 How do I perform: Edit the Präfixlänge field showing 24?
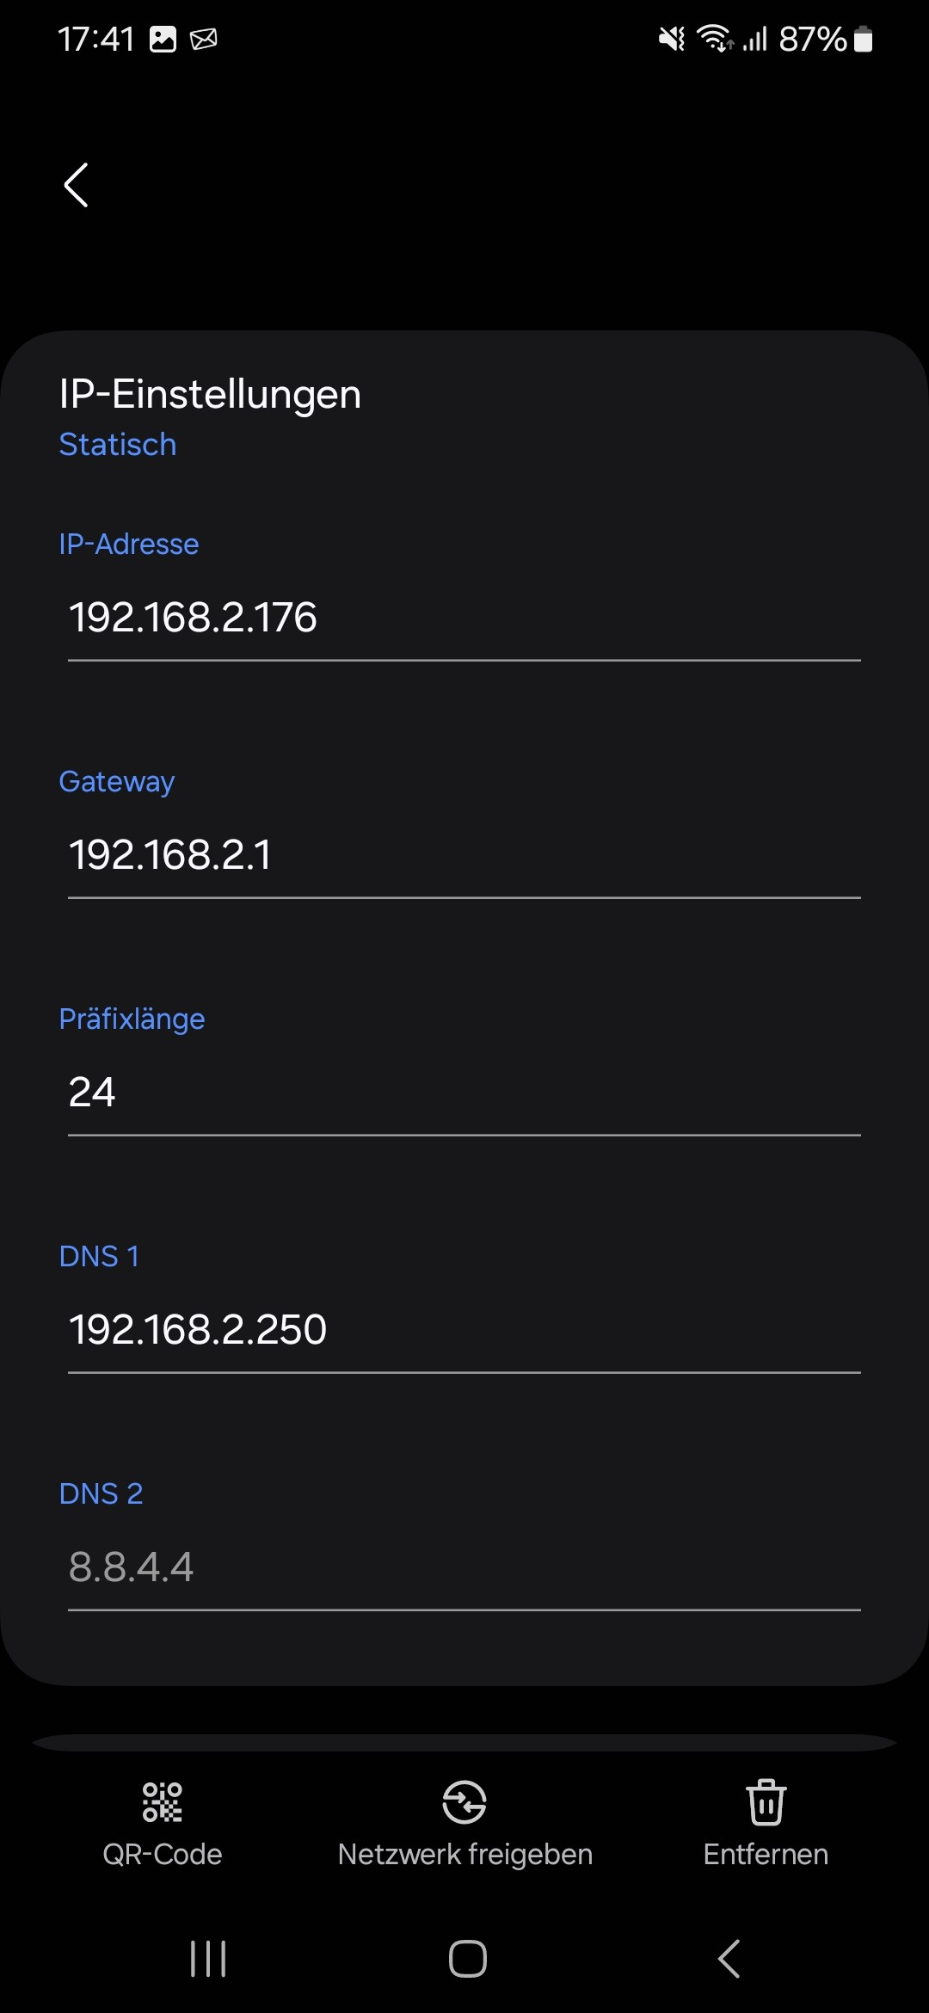464,1093
